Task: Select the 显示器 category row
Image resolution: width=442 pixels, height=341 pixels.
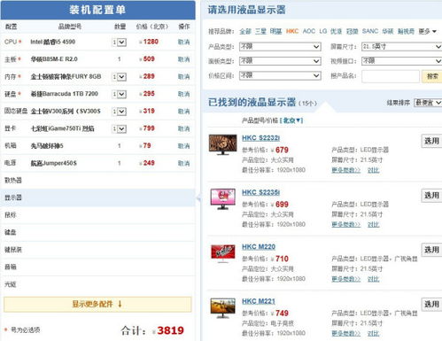Action: click(97, 198)
